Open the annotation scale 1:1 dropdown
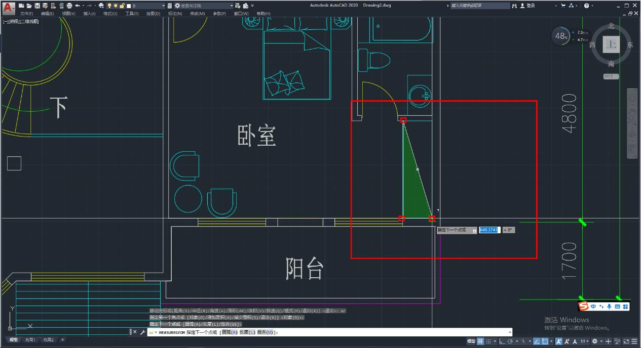This screenshot has height=348, width=641. (x=583, y=340)
